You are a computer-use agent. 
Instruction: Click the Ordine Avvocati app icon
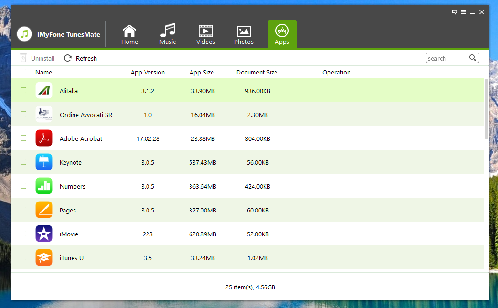click(44, 114)
